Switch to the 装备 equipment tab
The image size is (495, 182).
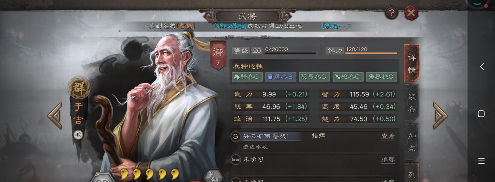point(412,103)
